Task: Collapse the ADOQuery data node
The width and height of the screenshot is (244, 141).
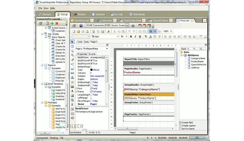Action: 182,55
